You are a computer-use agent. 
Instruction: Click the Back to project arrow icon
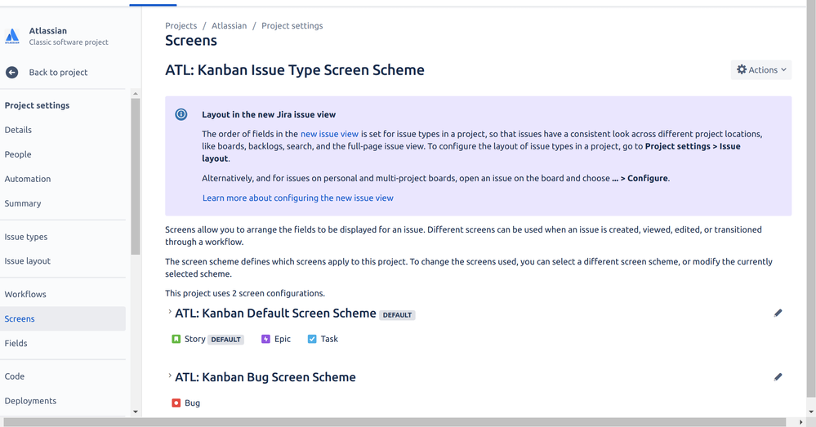(x=12, y=73)
